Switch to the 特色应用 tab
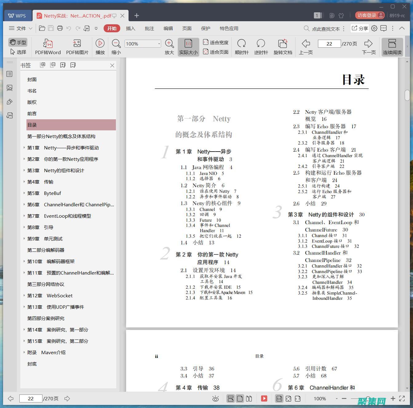413x408 pixels. 229,28
